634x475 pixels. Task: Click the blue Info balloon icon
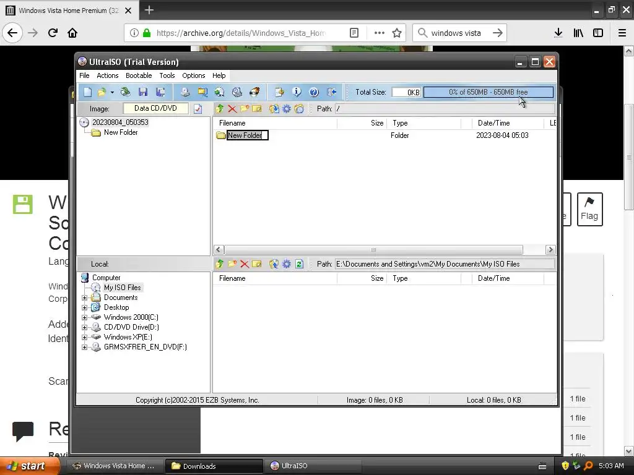[297, 92]
